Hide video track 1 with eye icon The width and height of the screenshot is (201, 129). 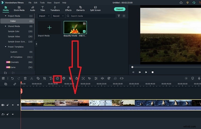click(x=18, y=105)
